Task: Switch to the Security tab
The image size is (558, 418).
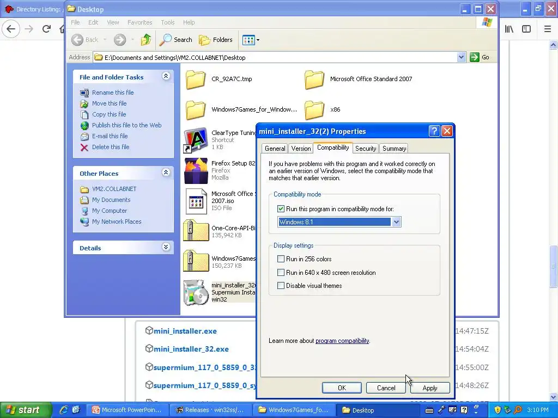Action: point(366,149)
